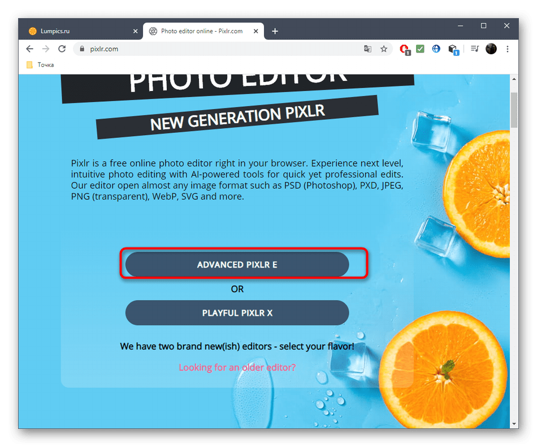537x447 pixels.
Task: Open the blue globe extension icon
Action: pyautogui.click(x=436, y=49)
